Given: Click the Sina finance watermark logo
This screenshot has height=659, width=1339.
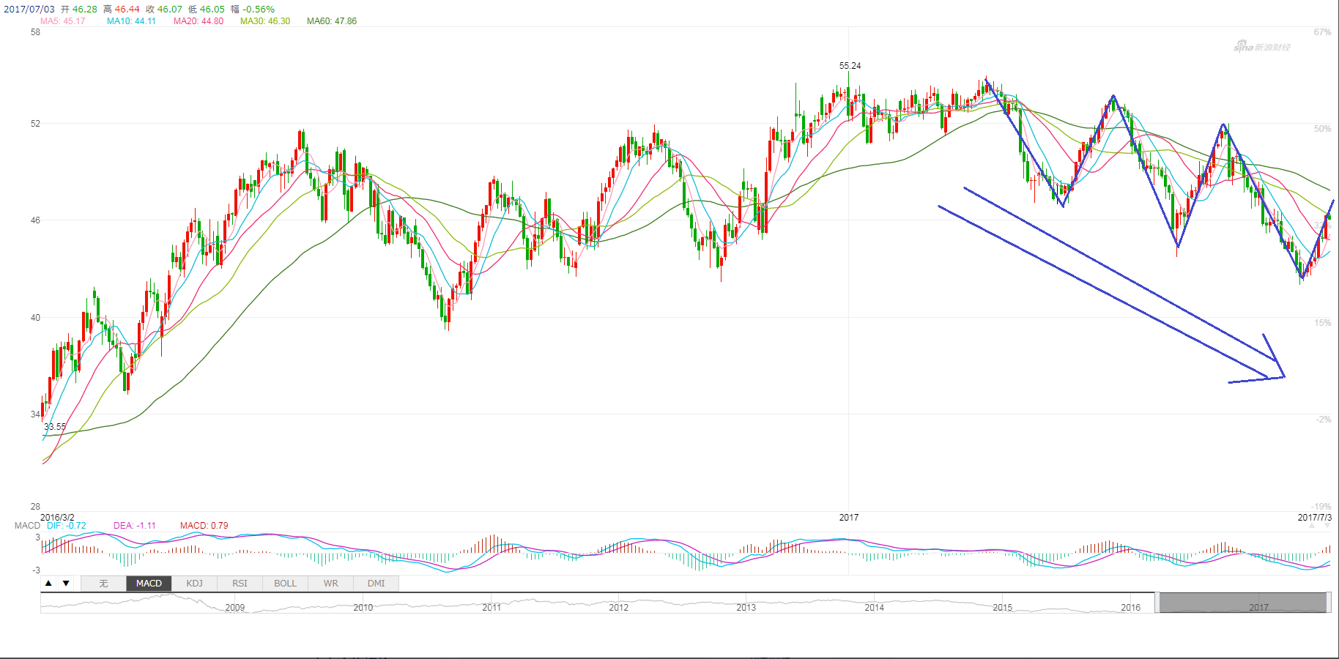Looking at the screenshot, I should tap(1261, 48).
